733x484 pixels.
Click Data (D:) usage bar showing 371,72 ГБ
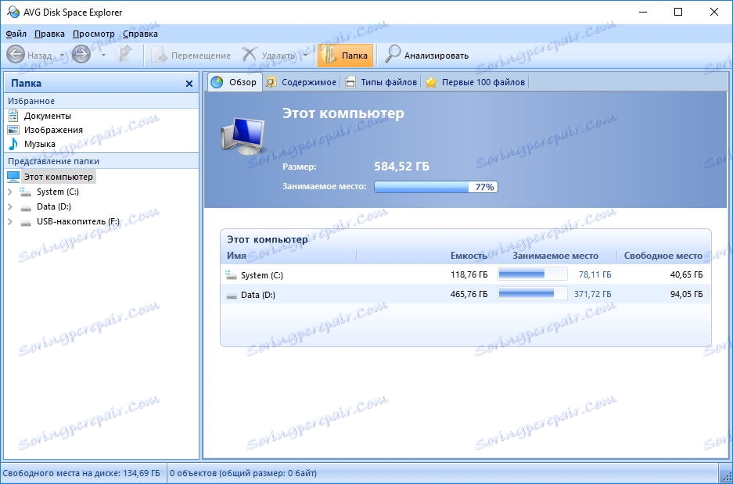click(533, 294)
